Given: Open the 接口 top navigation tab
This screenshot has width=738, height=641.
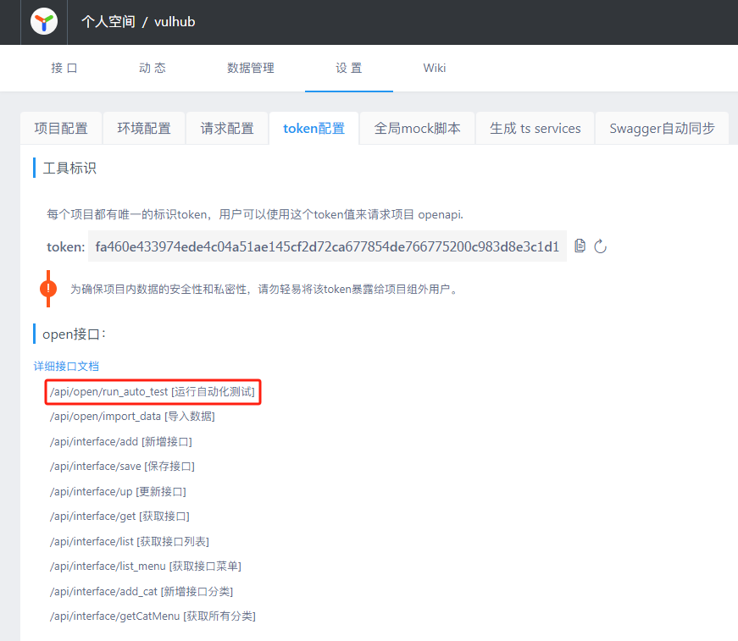Looking at the screenshot, I should click(x=64, y=68).
